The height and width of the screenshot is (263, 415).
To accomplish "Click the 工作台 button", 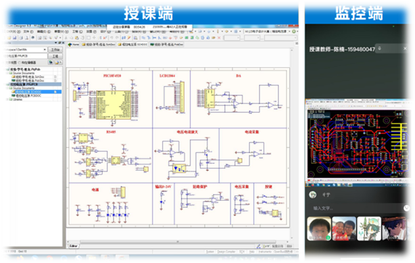I will point(55,49).
